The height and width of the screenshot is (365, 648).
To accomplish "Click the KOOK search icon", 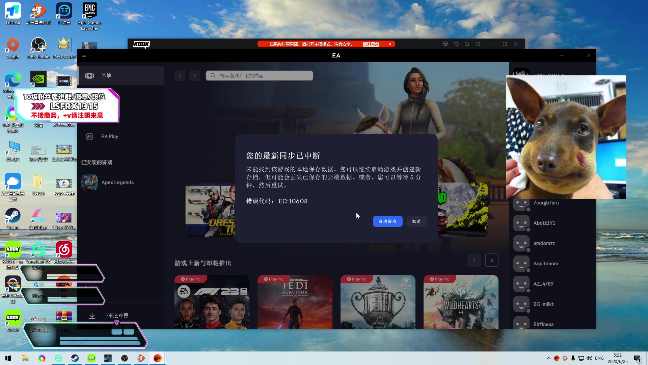I will coord(467,44).
